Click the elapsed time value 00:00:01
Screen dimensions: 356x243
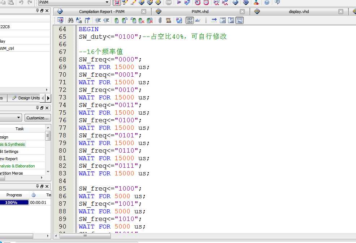(38, 202)
